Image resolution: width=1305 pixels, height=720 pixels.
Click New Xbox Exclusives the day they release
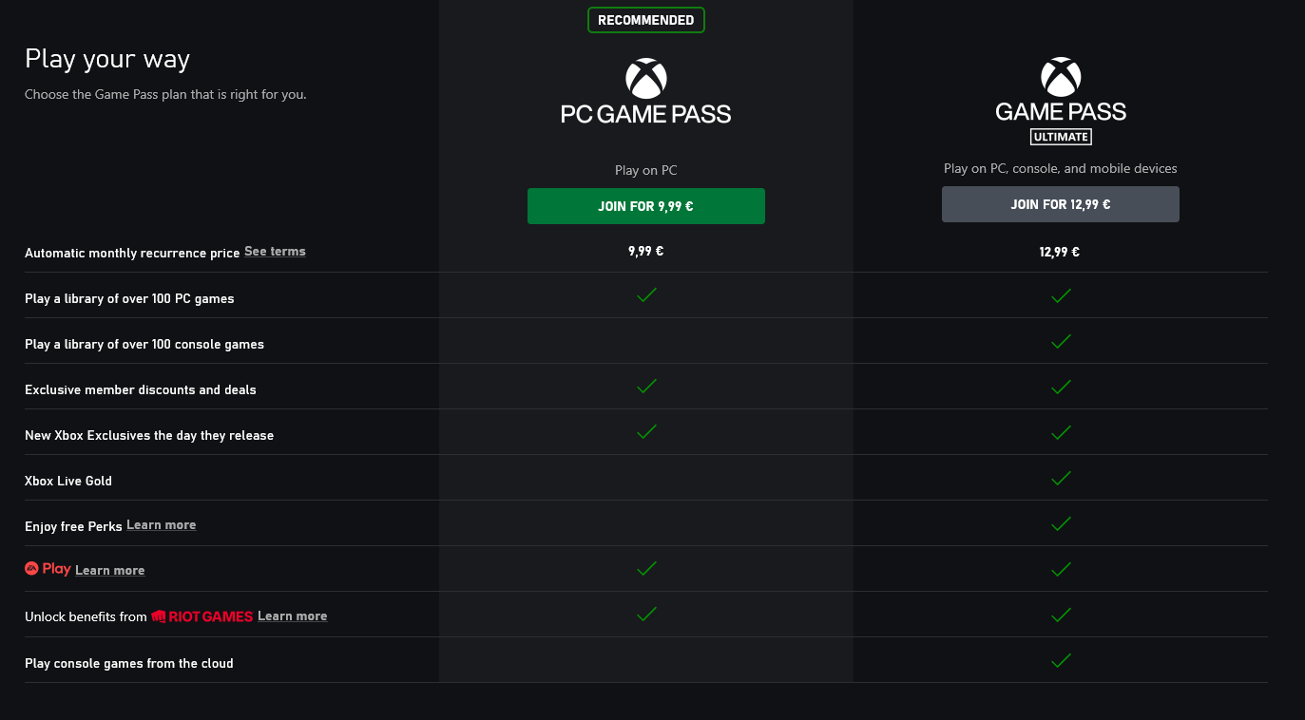point(149,436)
